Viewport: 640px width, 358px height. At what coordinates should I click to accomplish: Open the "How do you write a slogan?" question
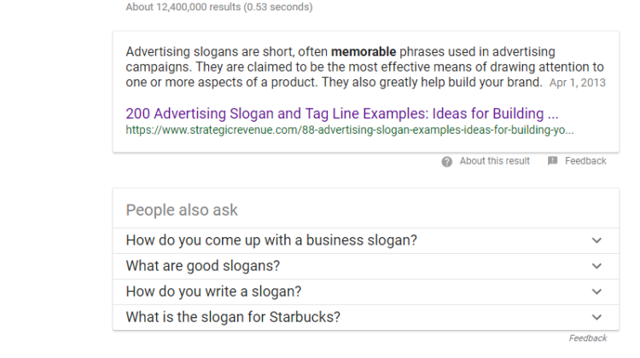pyautogui.click(x=213, y=292)
